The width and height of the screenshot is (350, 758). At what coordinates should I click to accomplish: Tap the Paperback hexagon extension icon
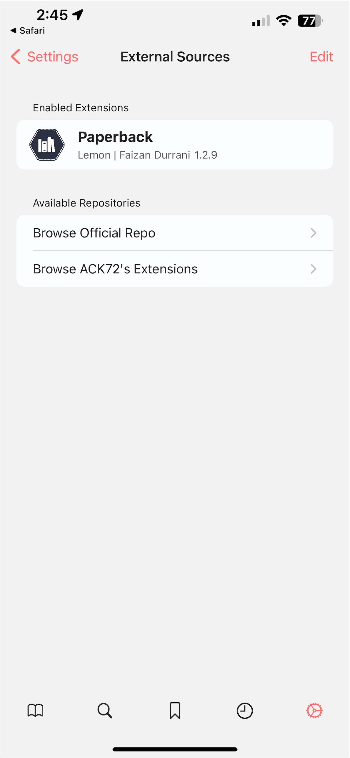(47, 145)
